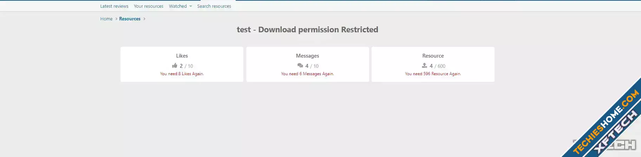Click the Messages card heading
Image resolution: width=641 pixels, height=157 pixels.
[307, 56]
